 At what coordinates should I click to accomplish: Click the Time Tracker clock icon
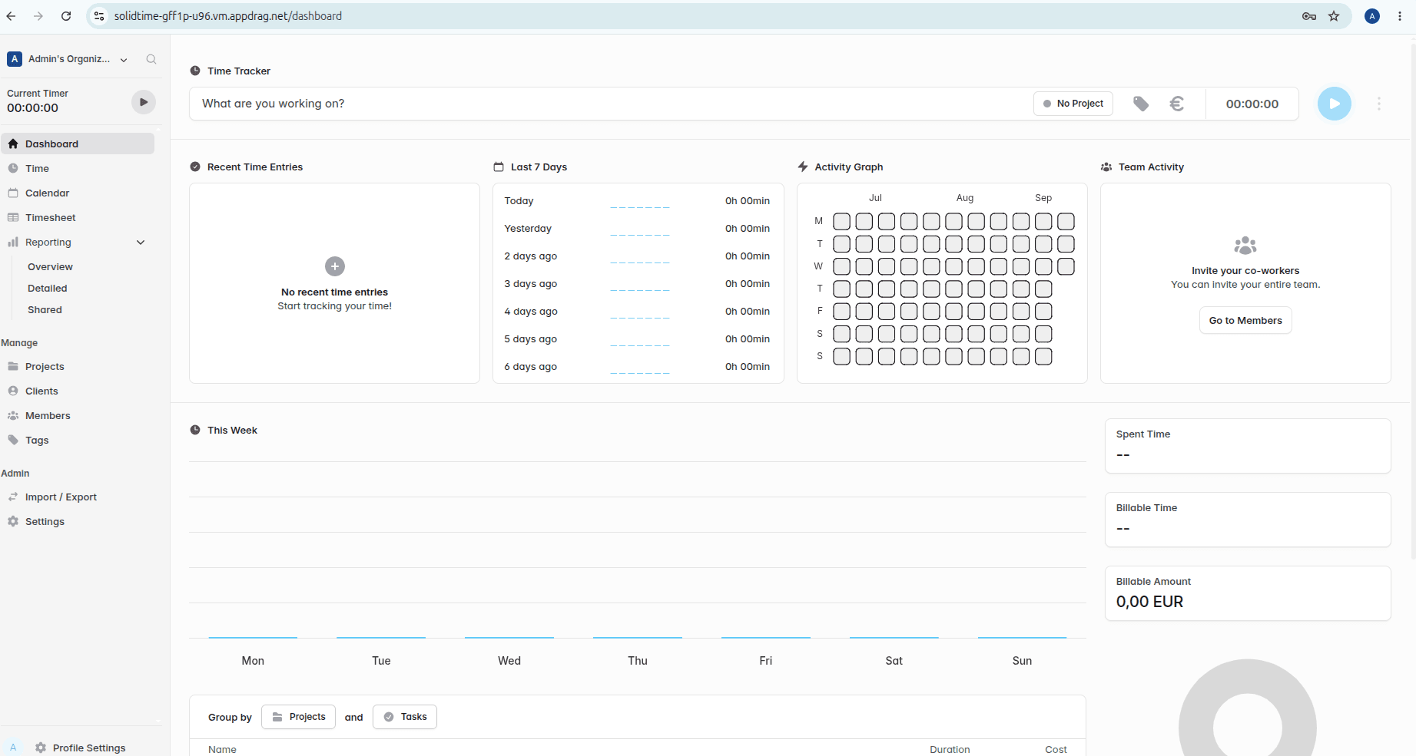195,71
